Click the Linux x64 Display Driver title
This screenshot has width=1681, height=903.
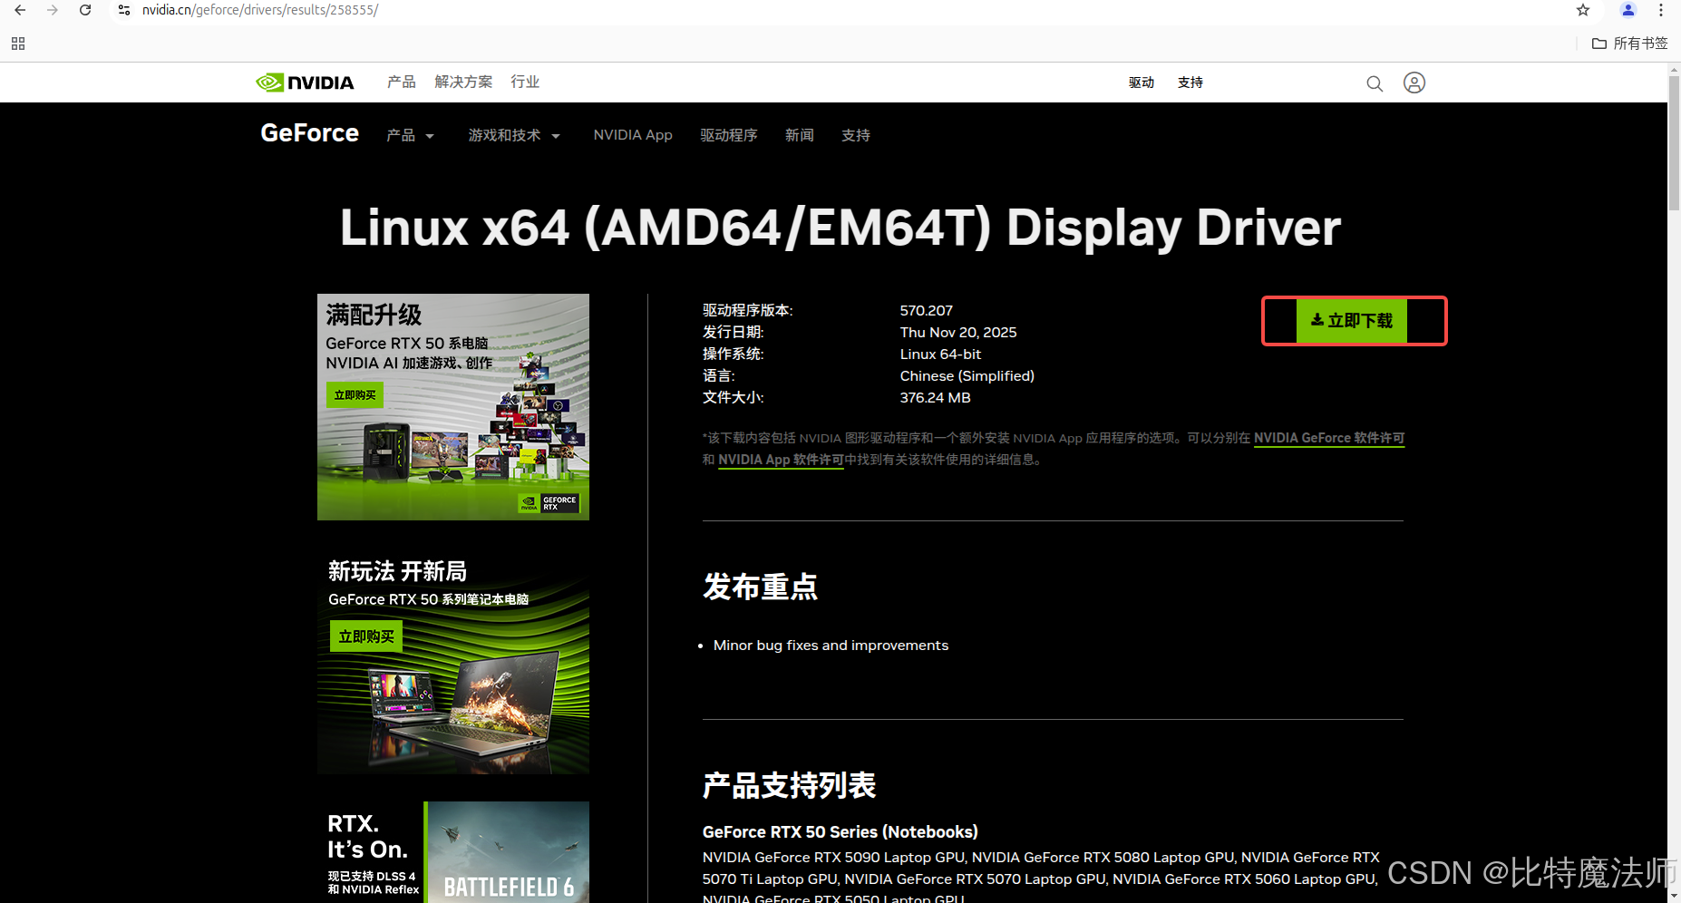pyautogui.click(x=840, y=227)
